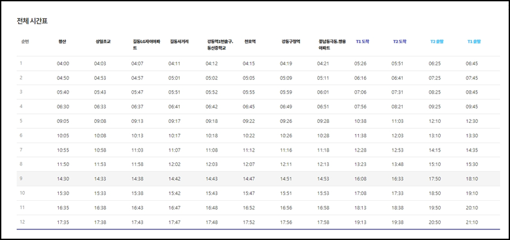Viewport: 510px width, 240px height.
Task: Select T1 departure time 18:10
Action: coord(471,179)
